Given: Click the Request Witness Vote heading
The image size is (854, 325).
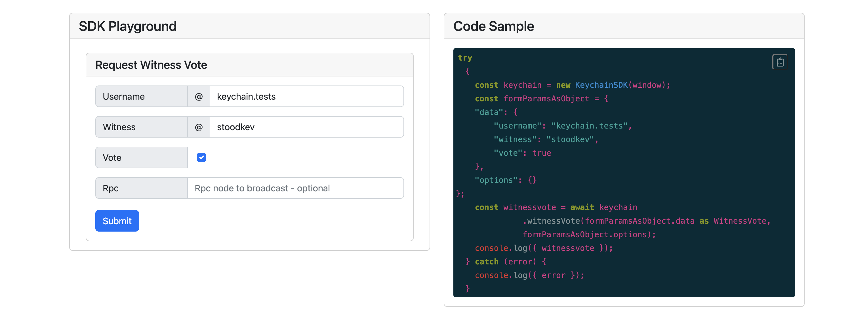Looking at the screenshot, I should point(151,65).
